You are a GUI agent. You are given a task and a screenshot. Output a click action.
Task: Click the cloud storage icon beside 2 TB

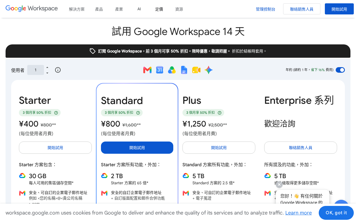pyautogui.click(x=104, y=176)
